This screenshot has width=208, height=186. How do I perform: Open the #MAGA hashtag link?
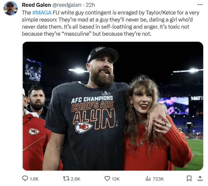41,12
